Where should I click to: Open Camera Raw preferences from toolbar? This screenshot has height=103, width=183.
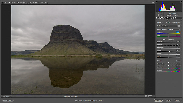(x=42, y=3)
